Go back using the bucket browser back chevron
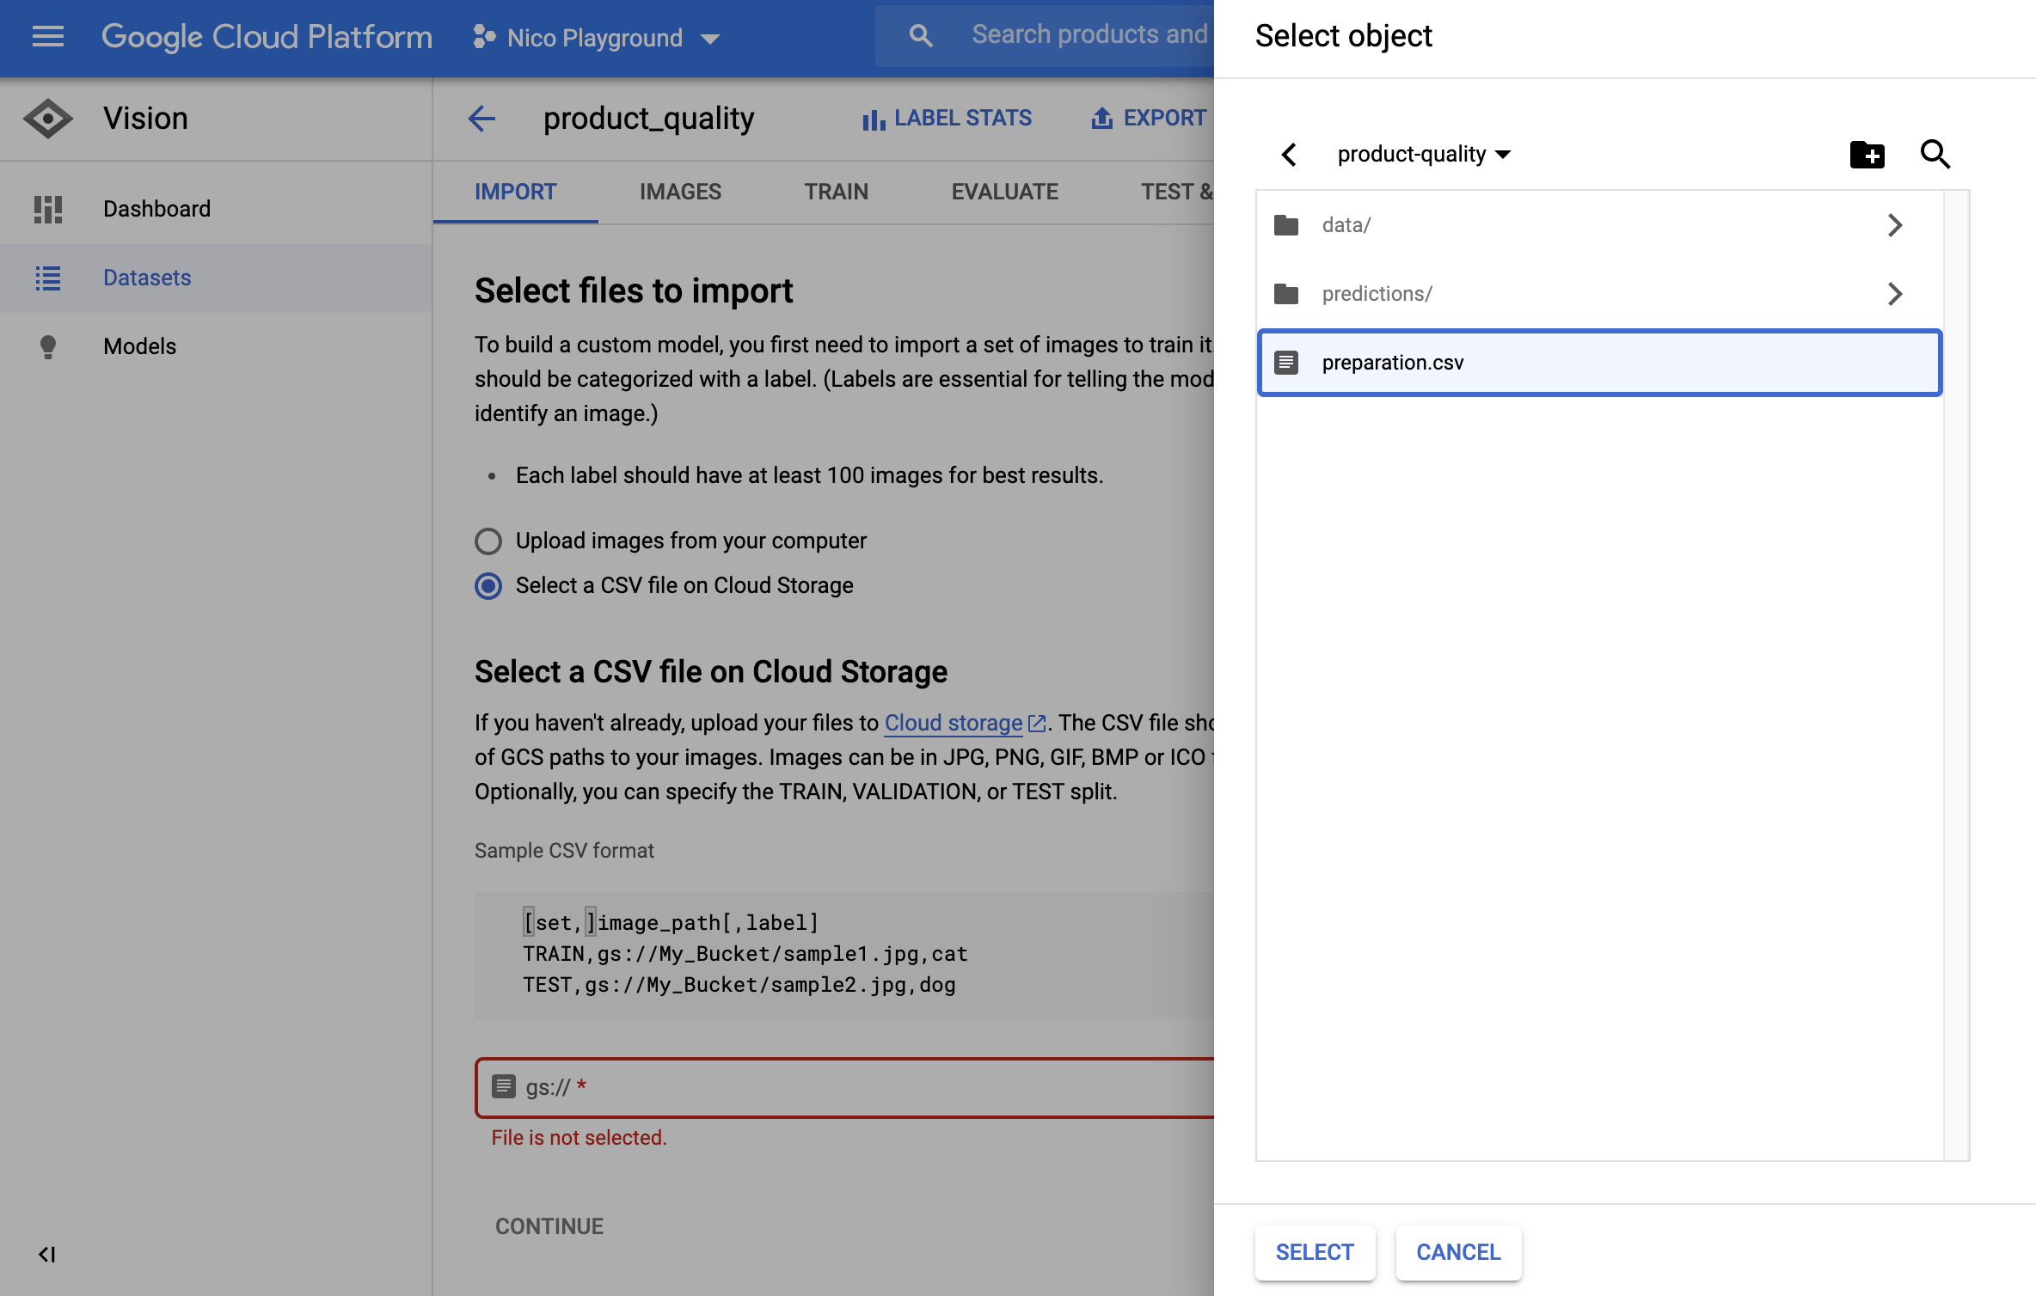 pyautogui.click(x=1289, y=155)
